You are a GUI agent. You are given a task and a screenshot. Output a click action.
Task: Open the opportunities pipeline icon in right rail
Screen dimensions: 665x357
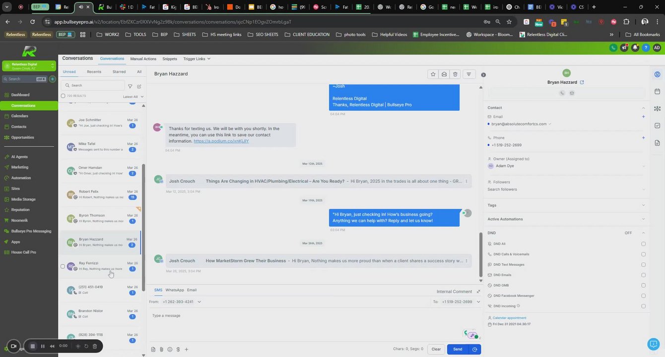(657, 109)
